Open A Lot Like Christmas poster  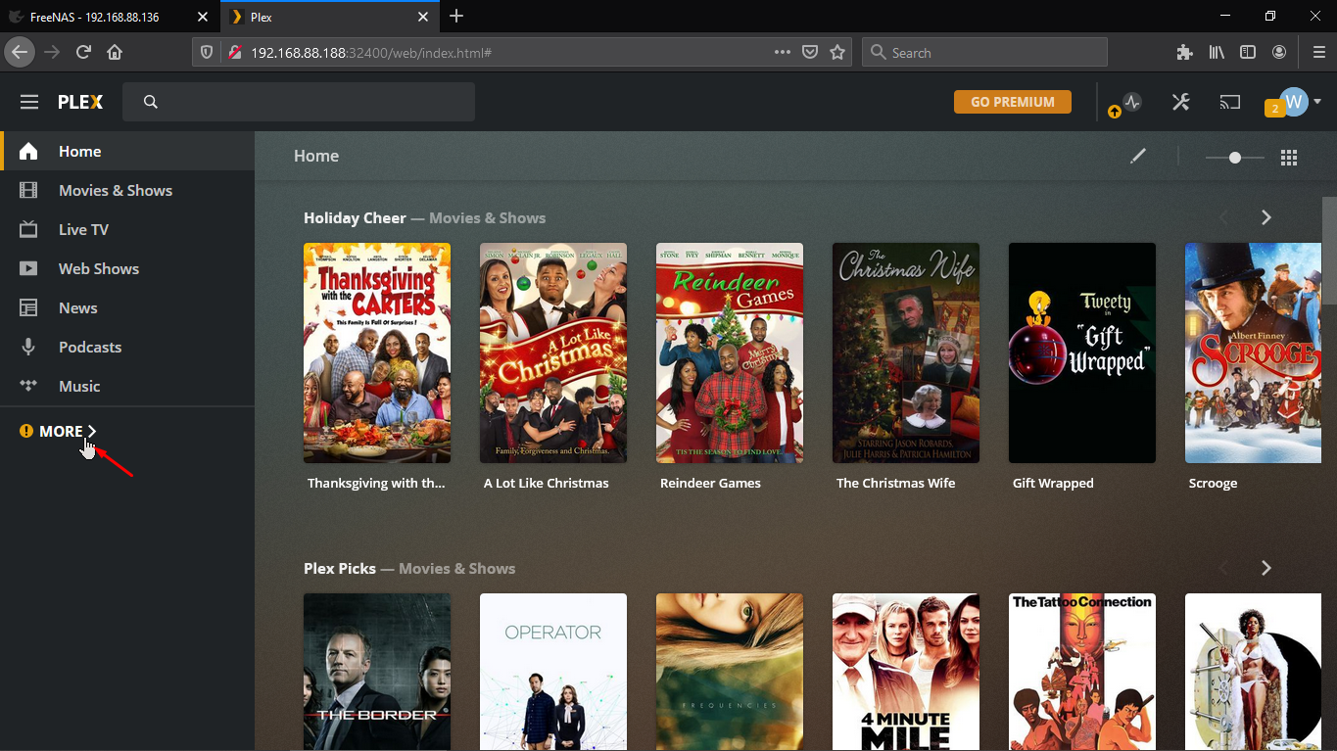[x=553, y=352]
